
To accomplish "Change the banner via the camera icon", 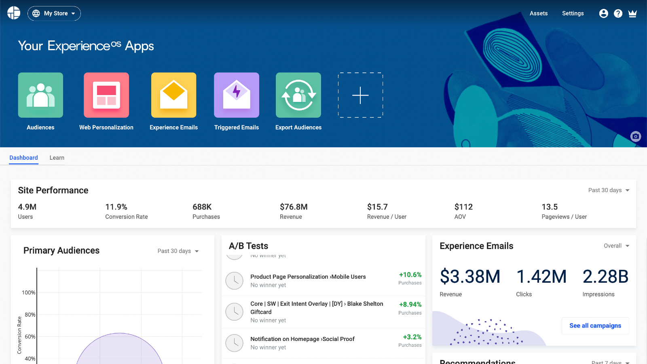I will point(635,137).
